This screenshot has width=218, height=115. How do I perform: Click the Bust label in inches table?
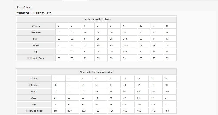point(36,39)
